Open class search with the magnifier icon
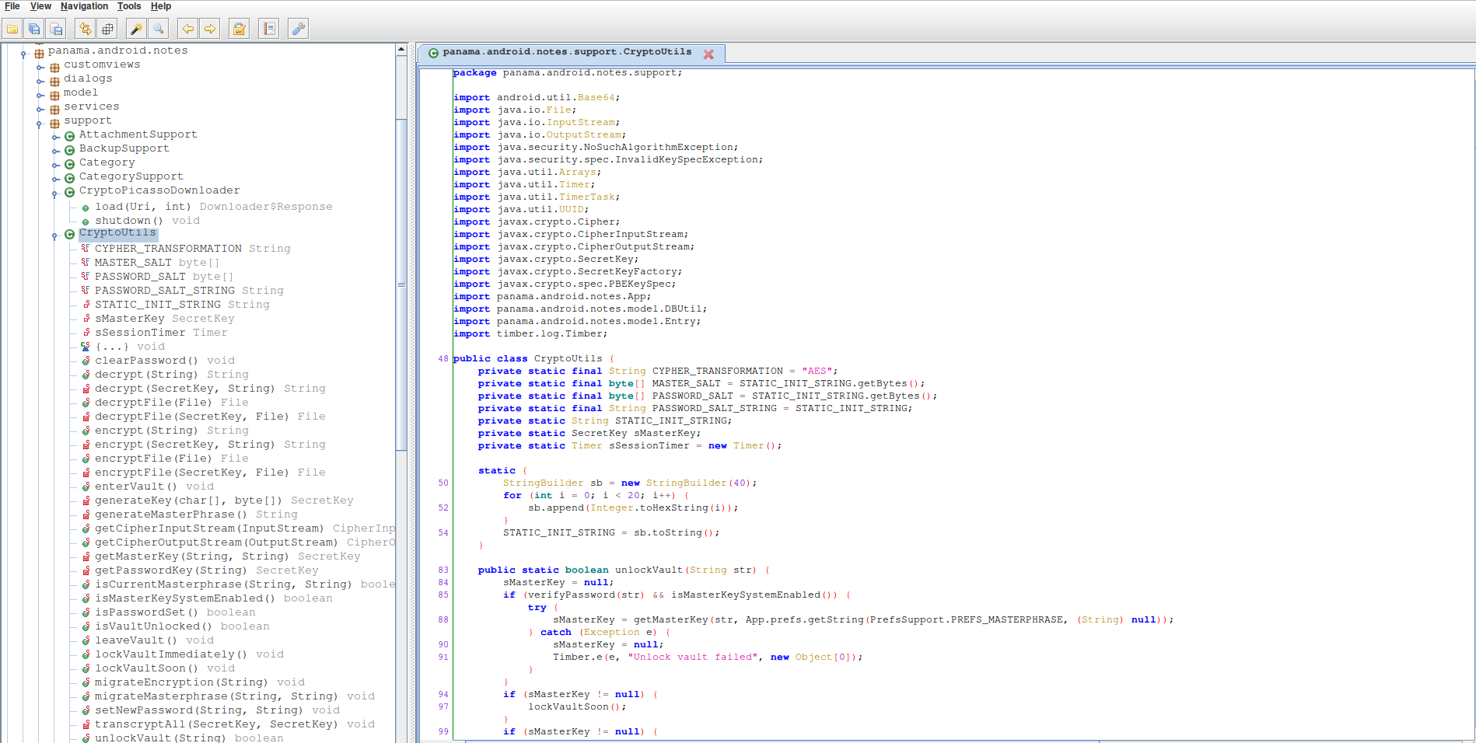Screen dimensions: 1476x743 [159, 30]
